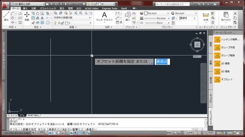This screenshot has height=137, width=245.
Task: Click the ハッチング境界 palette tool
Action: (227, 40)
